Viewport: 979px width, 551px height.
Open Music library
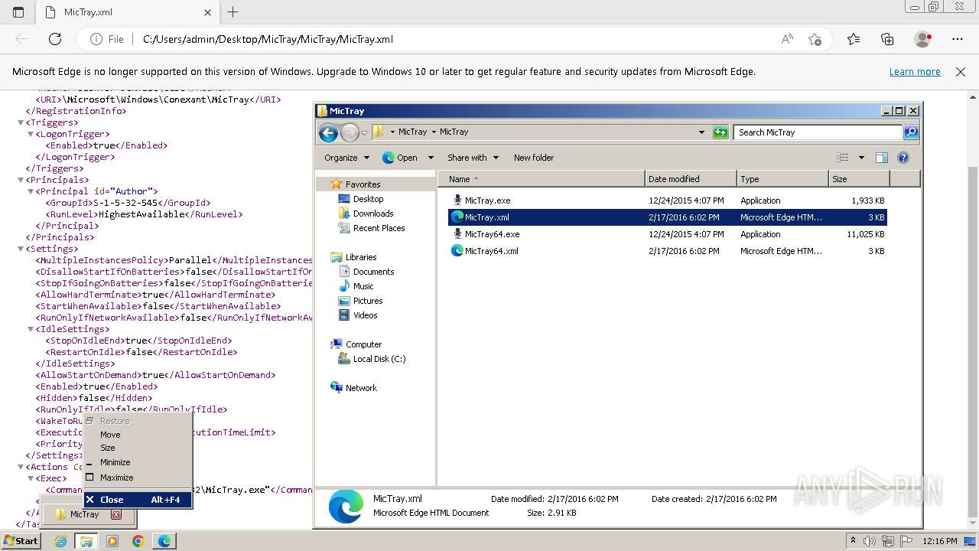pos(363,286)
